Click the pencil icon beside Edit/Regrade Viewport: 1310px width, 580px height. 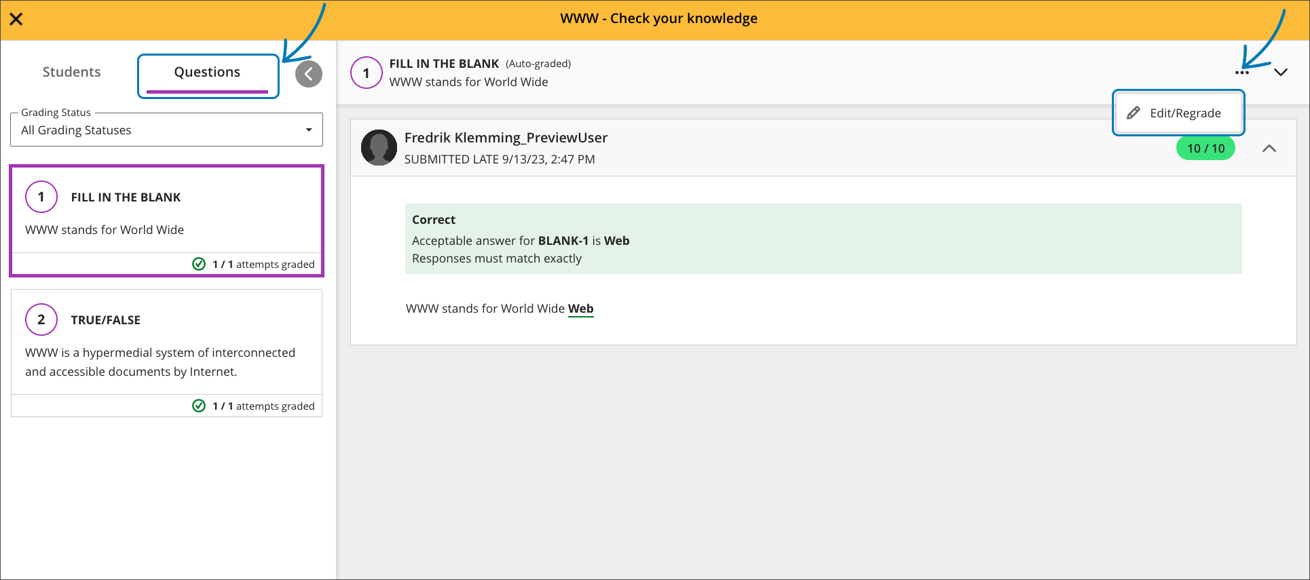(1134, 113)
